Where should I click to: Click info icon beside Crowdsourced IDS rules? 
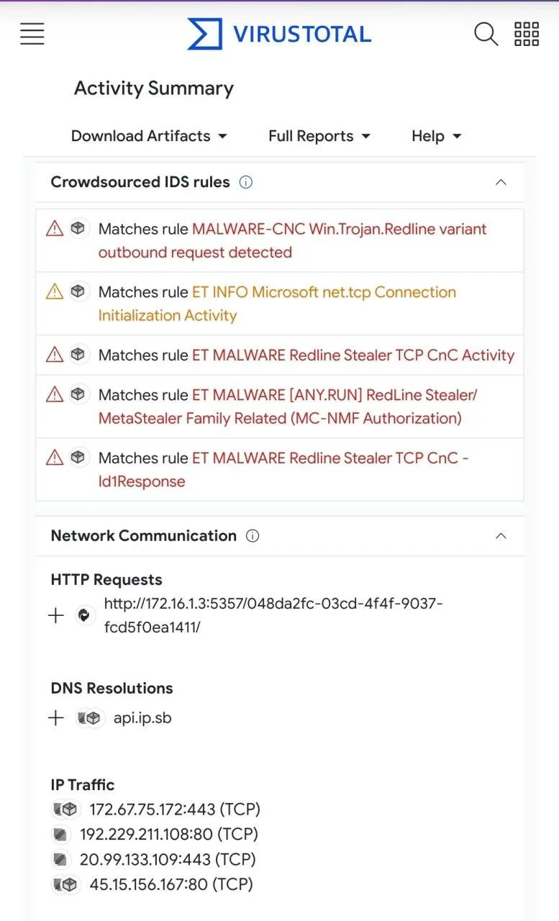[245, 182]
